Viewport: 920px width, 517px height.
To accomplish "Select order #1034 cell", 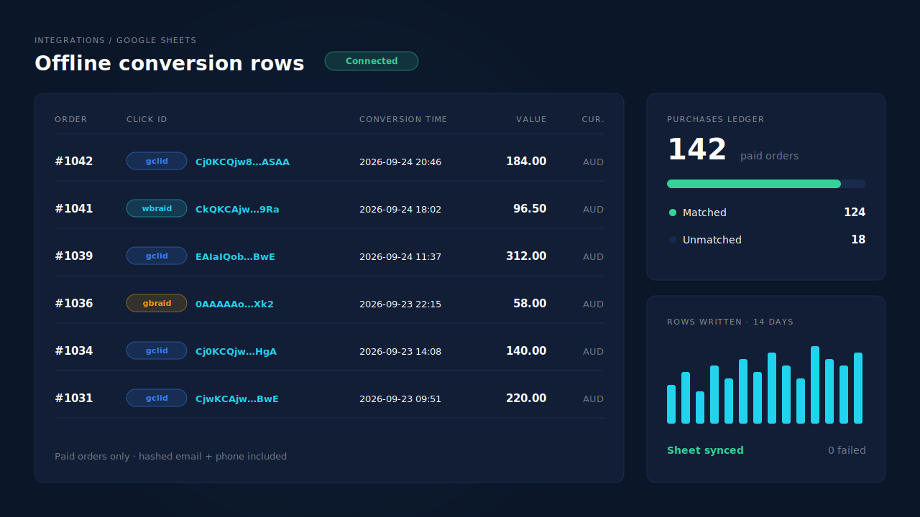I will point(74,351).
